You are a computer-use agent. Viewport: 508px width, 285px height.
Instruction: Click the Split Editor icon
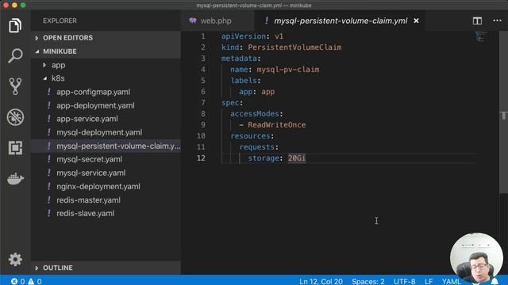pos(477,21)
